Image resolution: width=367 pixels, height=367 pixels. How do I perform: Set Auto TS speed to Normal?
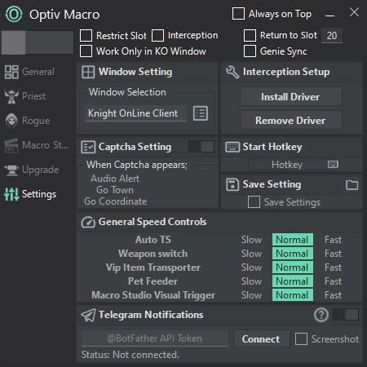[293, 240]
